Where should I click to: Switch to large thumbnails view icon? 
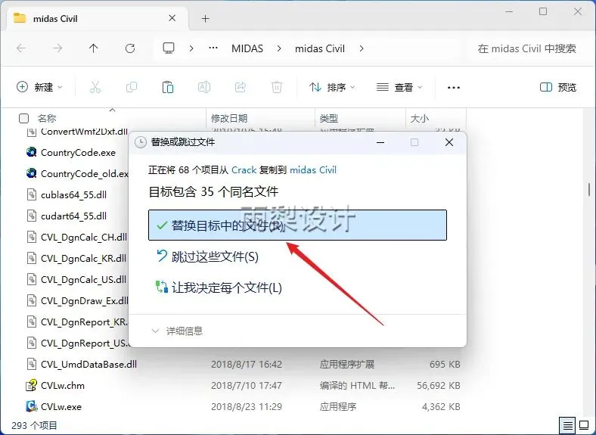[x=584, y=425]
